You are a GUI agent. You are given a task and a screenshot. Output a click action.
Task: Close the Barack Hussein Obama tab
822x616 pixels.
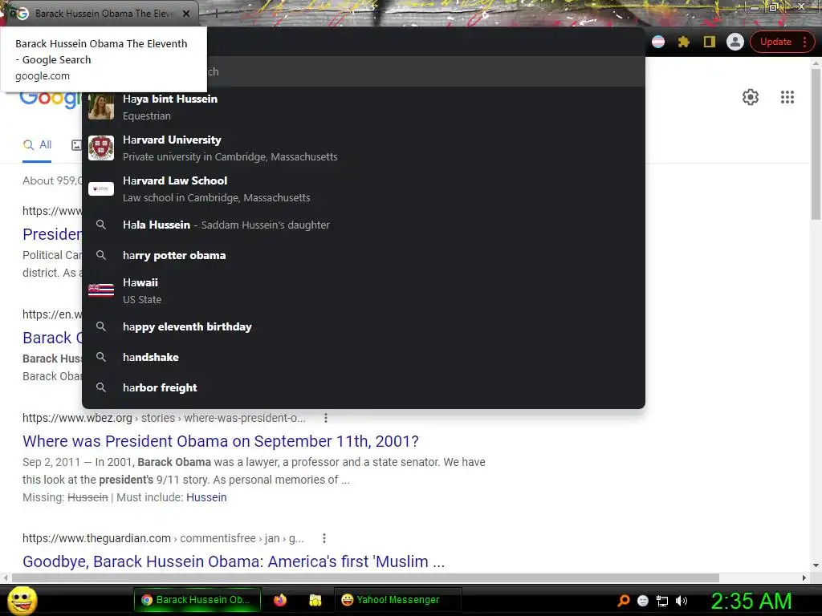coord(186,14)
